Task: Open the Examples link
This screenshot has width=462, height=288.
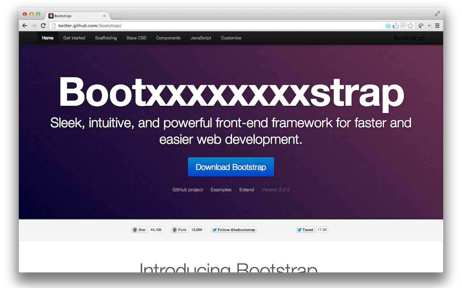Action: click(x=221, y=190)
